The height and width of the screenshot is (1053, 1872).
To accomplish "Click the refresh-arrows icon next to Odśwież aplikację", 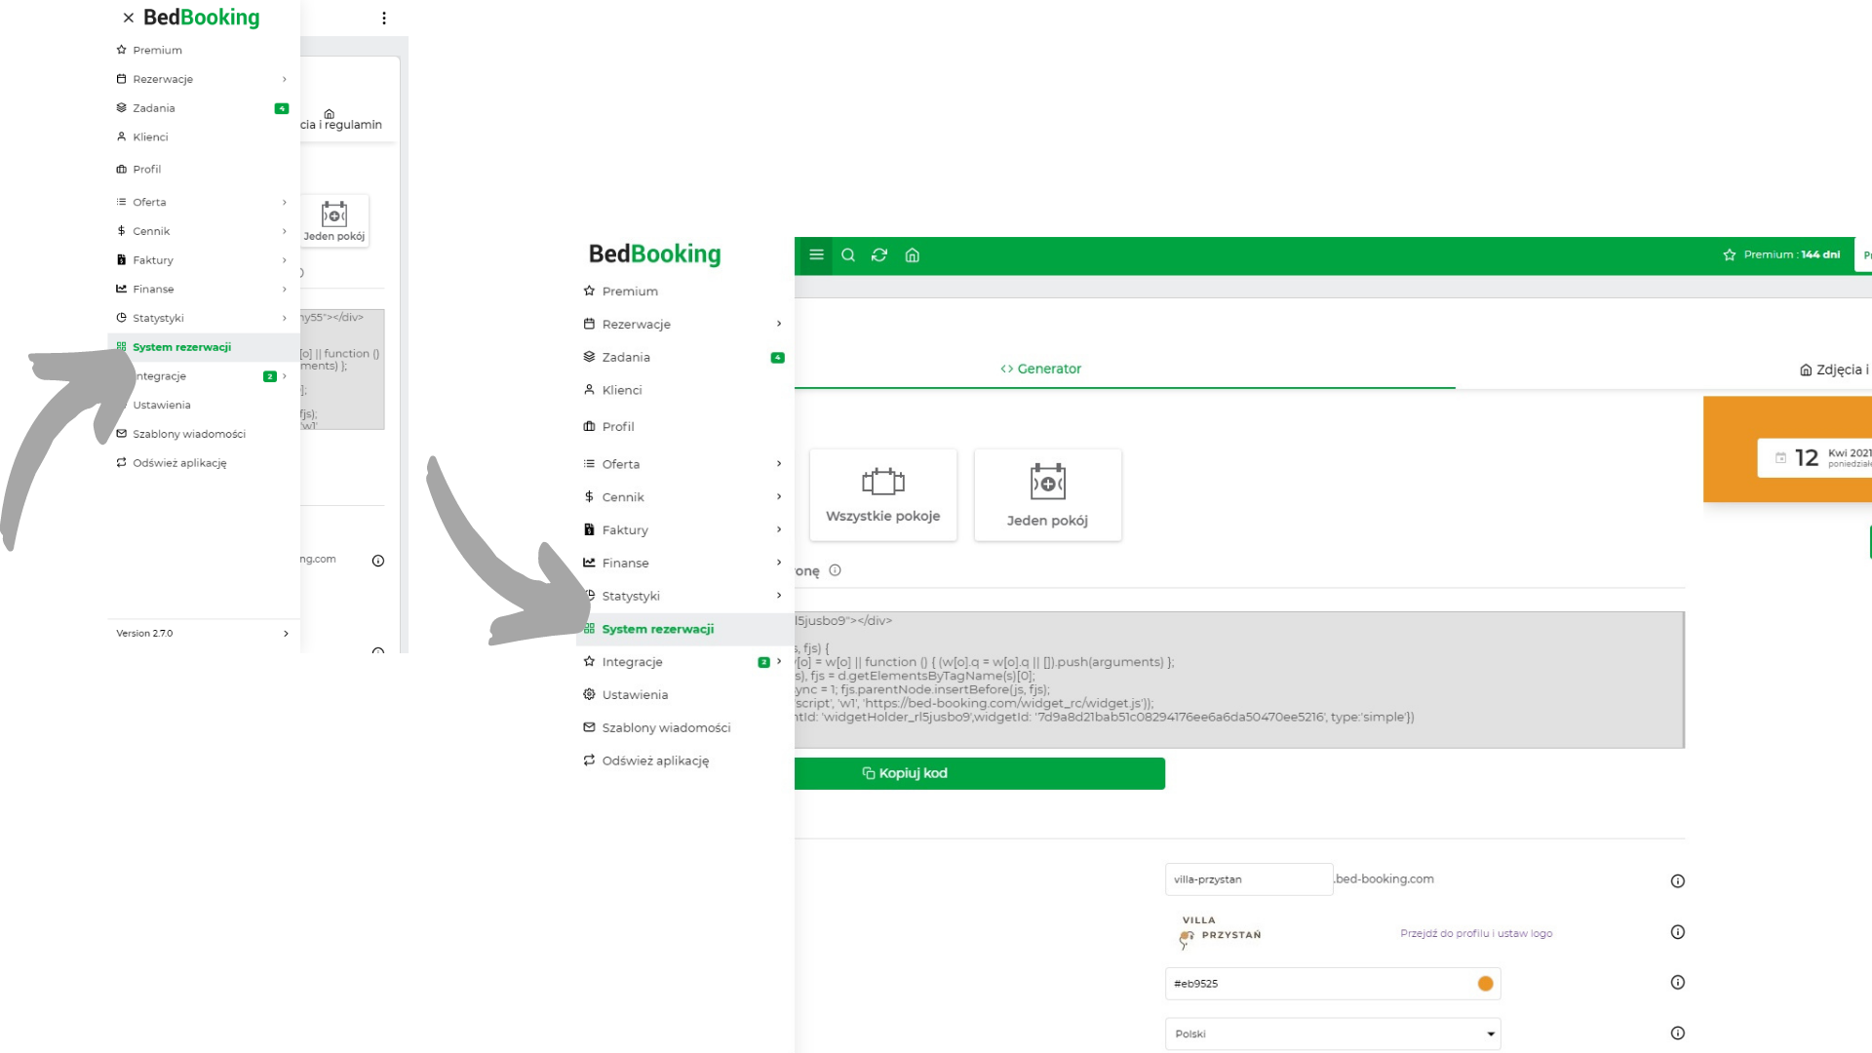I will (589, 760).
